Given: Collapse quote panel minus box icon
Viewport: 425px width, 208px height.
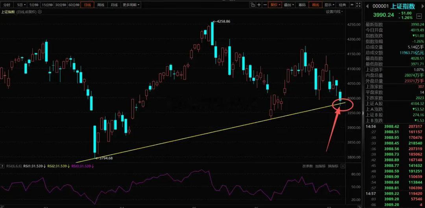Looking at the screenshot, I should 419,16.
